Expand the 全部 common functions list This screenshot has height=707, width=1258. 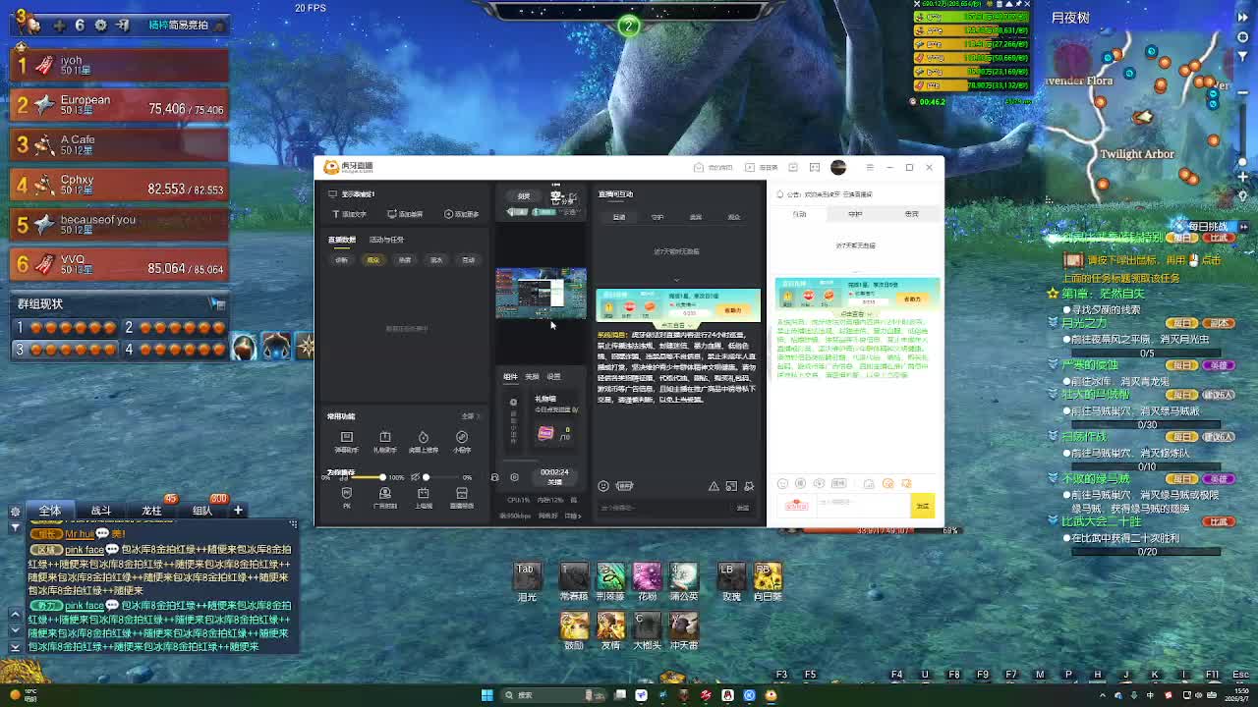click(469, 416)
